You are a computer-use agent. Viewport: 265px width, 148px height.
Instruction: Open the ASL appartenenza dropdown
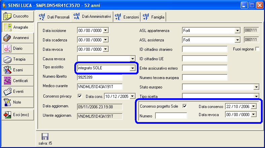(x=237, y=31)
